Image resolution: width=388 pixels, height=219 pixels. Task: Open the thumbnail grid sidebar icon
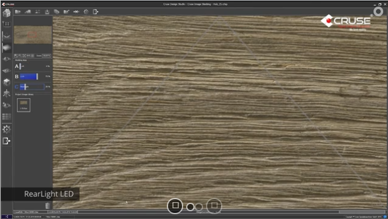[x=7, y=117]
